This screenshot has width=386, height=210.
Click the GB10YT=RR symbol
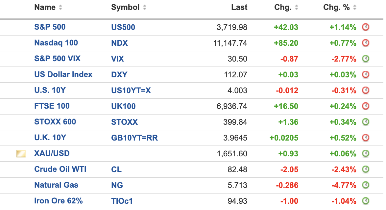pyautogui.click(x=134, y=138)
